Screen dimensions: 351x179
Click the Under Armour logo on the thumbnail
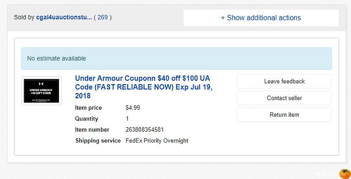[x=41, y=84]
